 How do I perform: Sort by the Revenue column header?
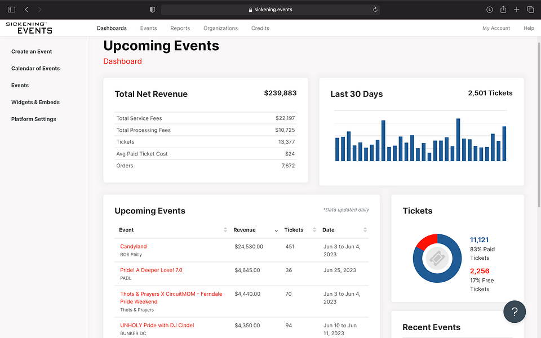point(256,230)
